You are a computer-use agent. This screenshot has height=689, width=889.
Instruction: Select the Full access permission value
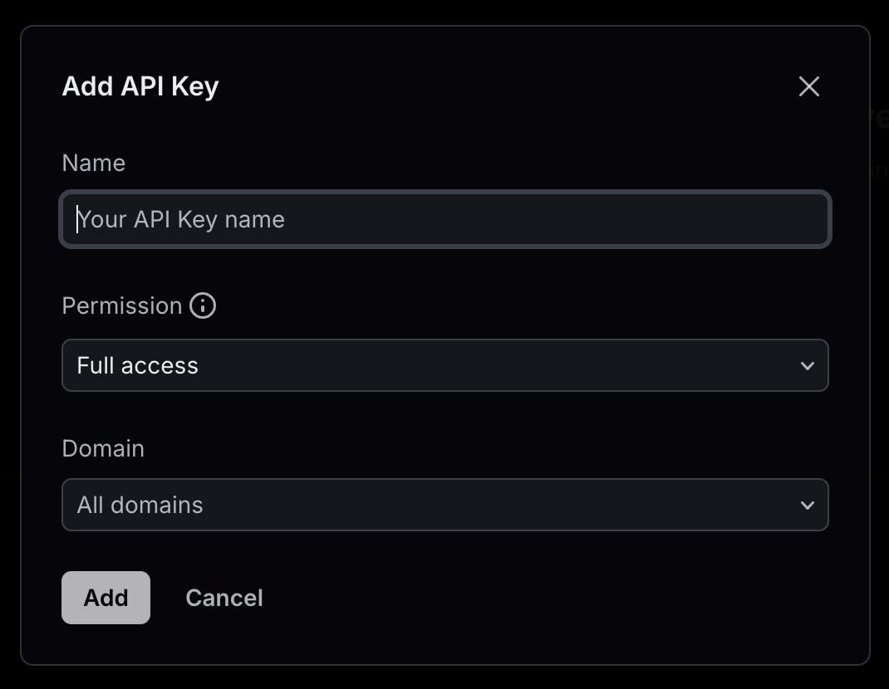click(138, 365)
